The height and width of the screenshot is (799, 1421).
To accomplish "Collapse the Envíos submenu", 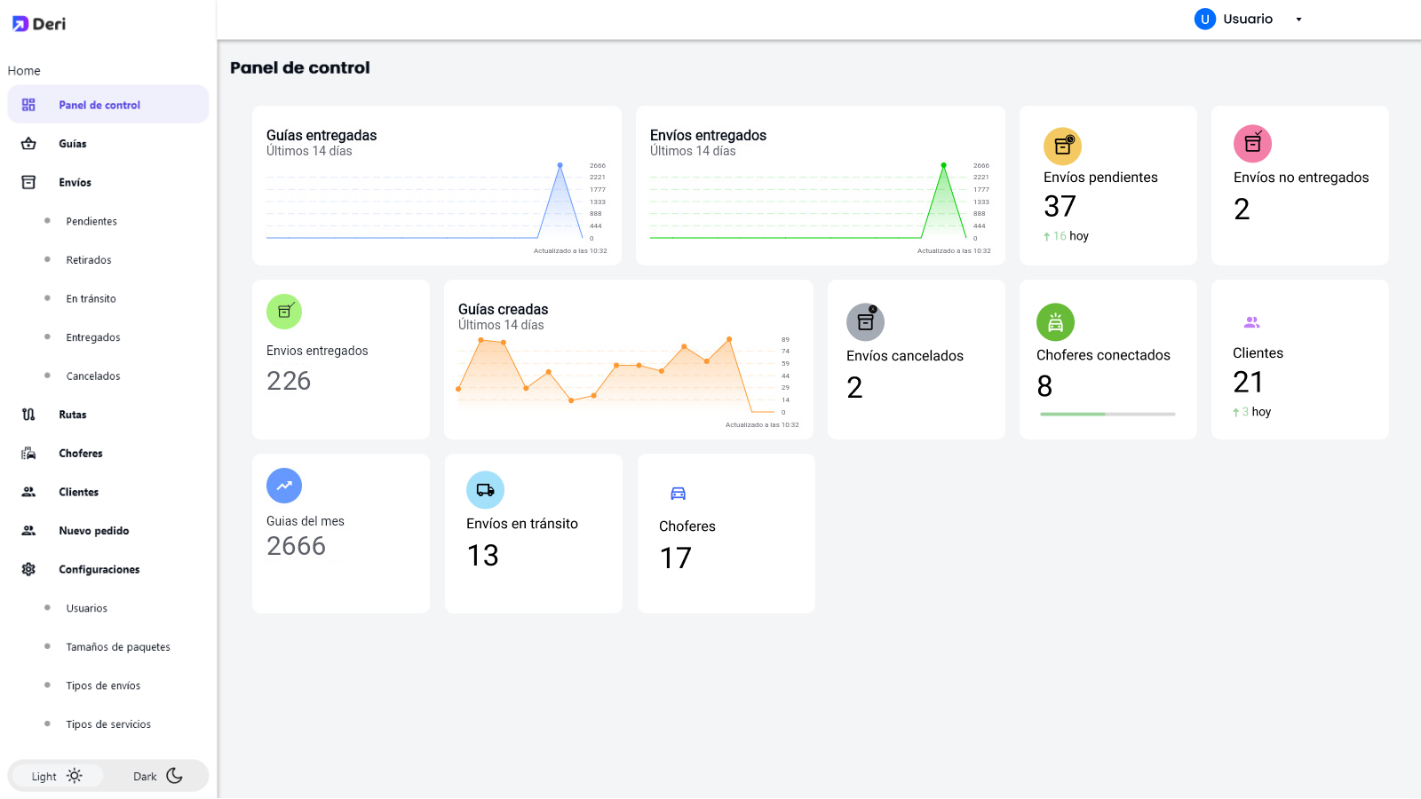I will (x=75, y=183).
